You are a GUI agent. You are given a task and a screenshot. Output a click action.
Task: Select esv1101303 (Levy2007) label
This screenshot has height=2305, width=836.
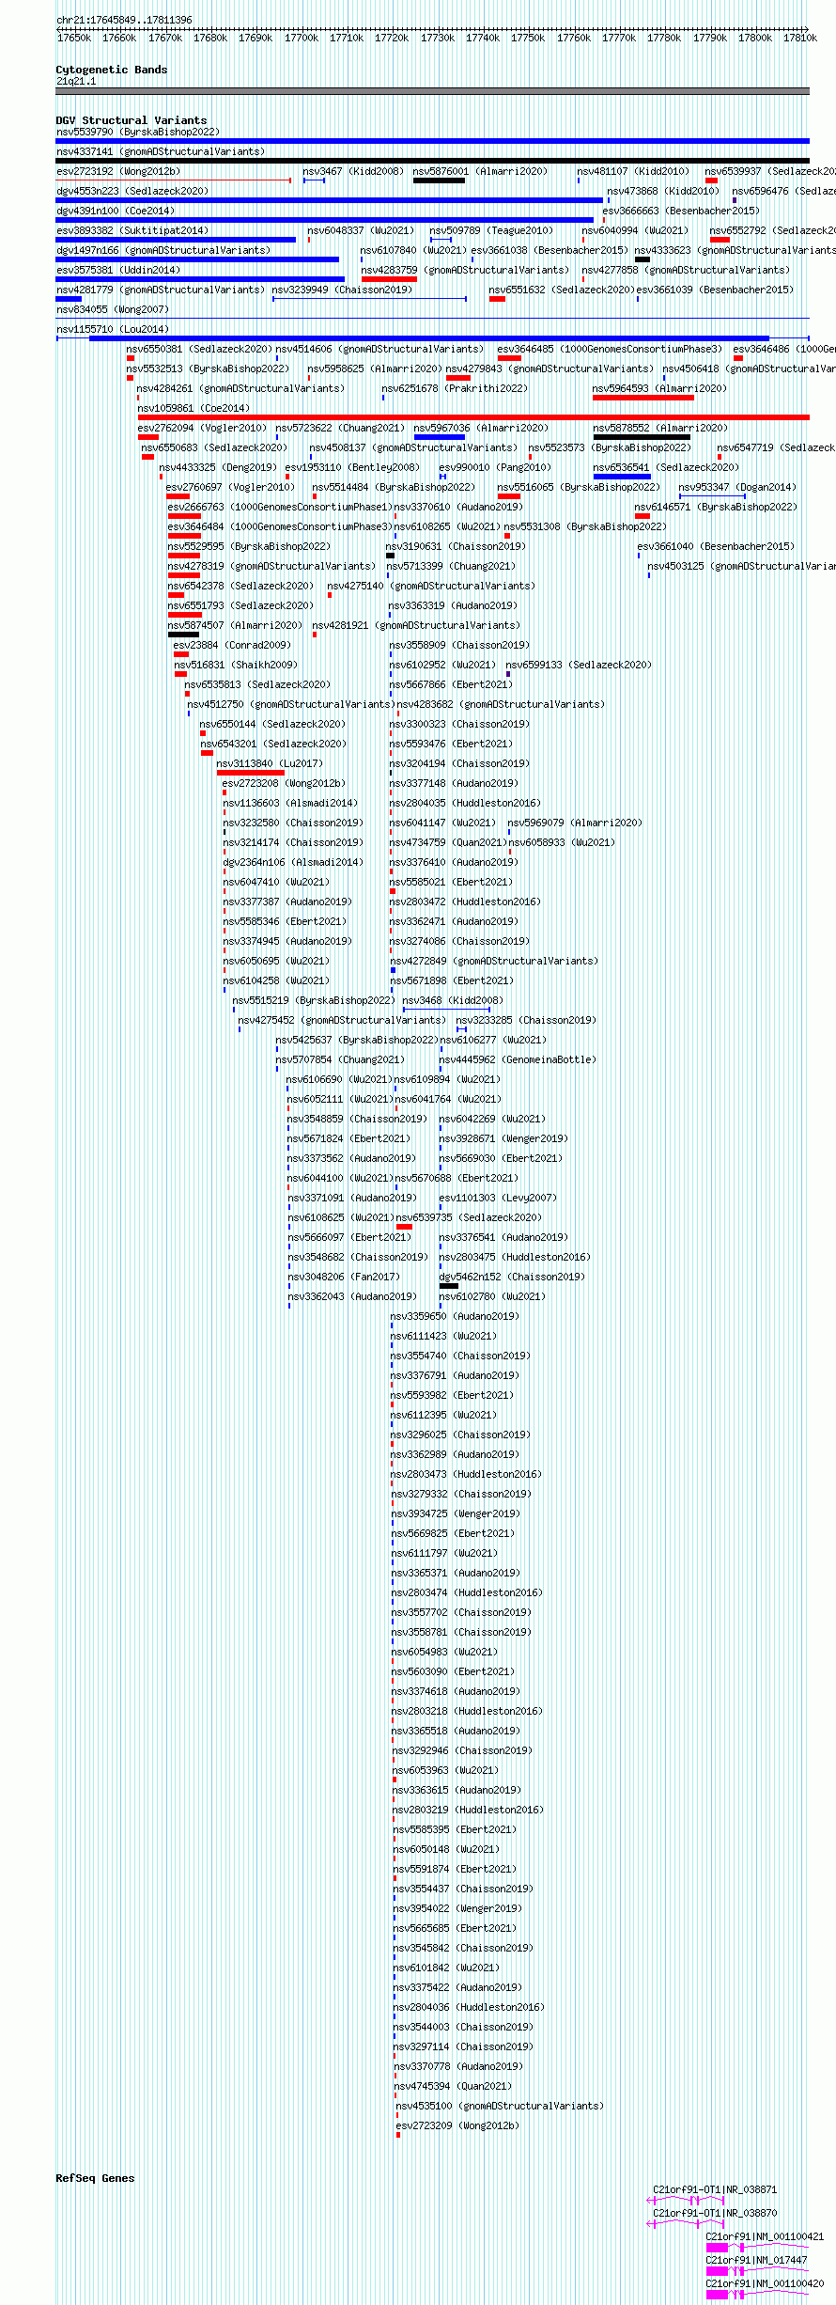pyautogui.click(x=498, y=1198)
